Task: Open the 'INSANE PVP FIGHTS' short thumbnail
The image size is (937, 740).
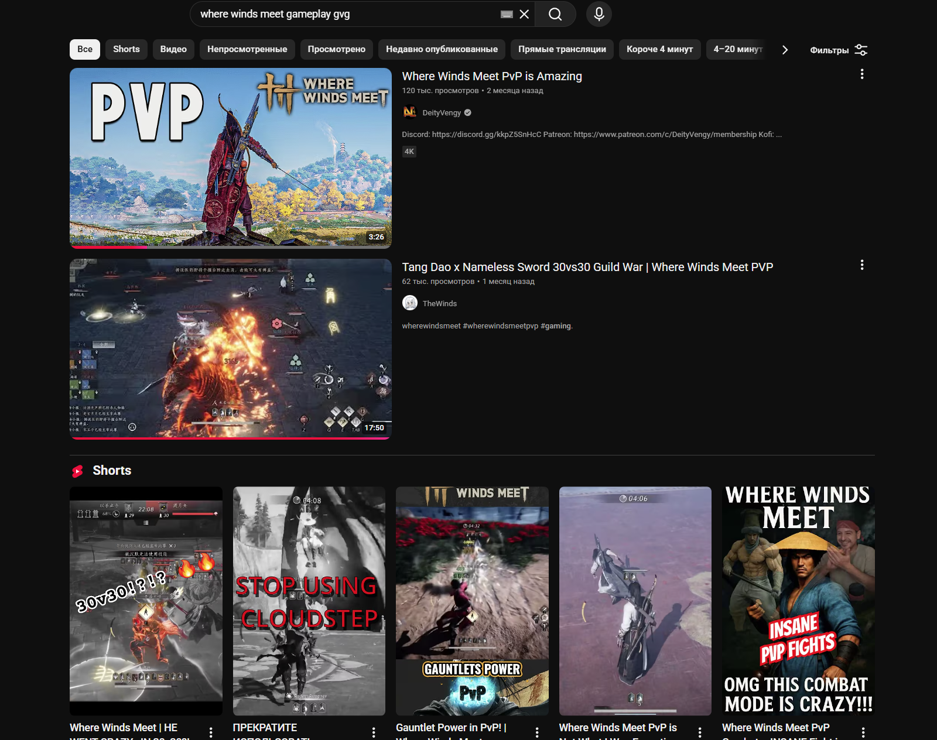Action: pos(798,601)
